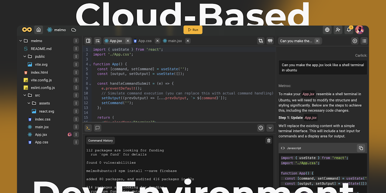
Task: Fold code at line 4 function App
Action: pyautogui.click(x=90, y=64)
